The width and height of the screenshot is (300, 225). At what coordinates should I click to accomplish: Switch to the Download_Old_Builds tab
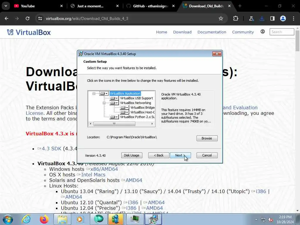coord(207,6)
